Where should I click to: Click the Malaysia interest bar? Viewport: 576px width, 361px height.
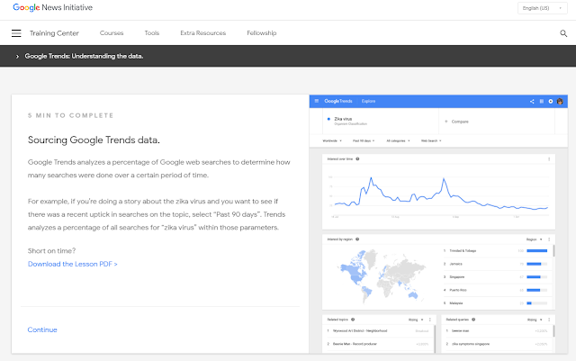point(536,303)
